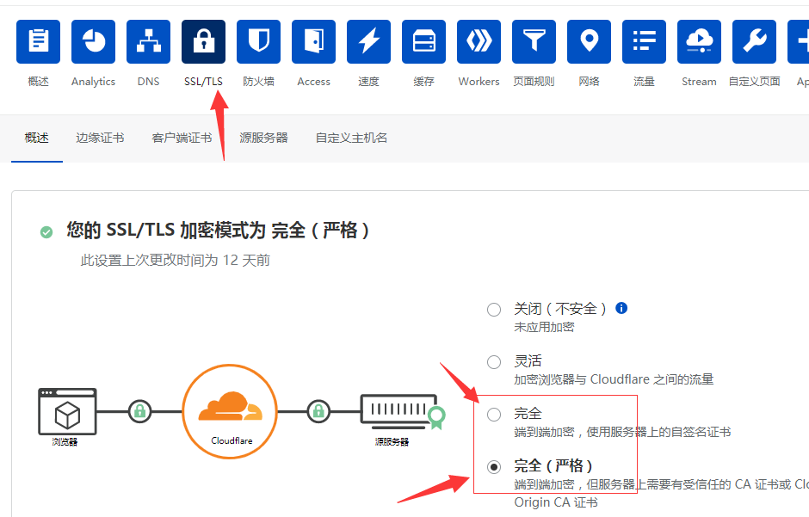Click the green check status icon

point(46,232)
